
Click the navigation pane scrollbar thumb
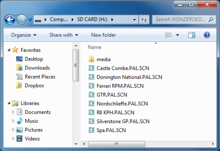76,66
